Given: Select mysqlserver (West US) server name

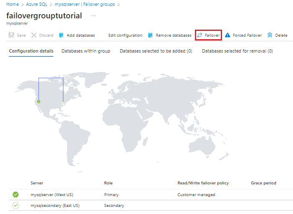Looking at the screenshot, I should coord(52,194).
